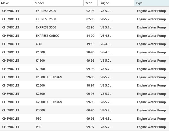Click the EXPRESS CARGO model cell
The height and width of the screenshot is (131, 169).
(47, 36)
